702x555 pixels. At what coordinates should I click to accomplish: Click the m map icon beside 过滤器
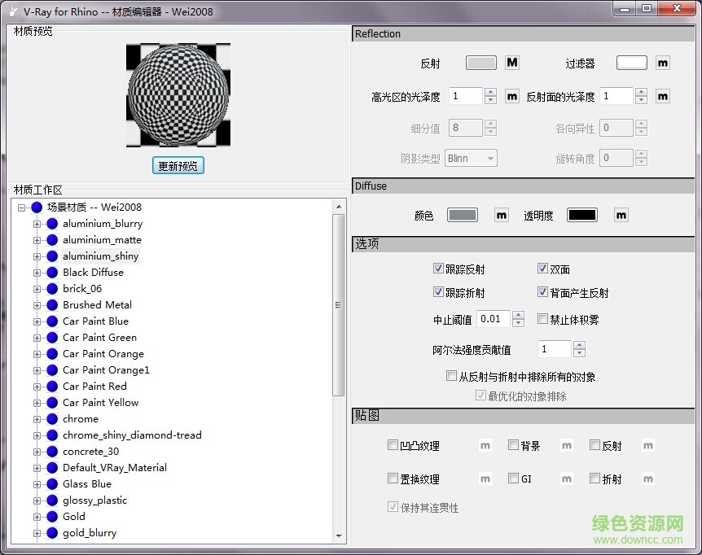coord(663,63)
